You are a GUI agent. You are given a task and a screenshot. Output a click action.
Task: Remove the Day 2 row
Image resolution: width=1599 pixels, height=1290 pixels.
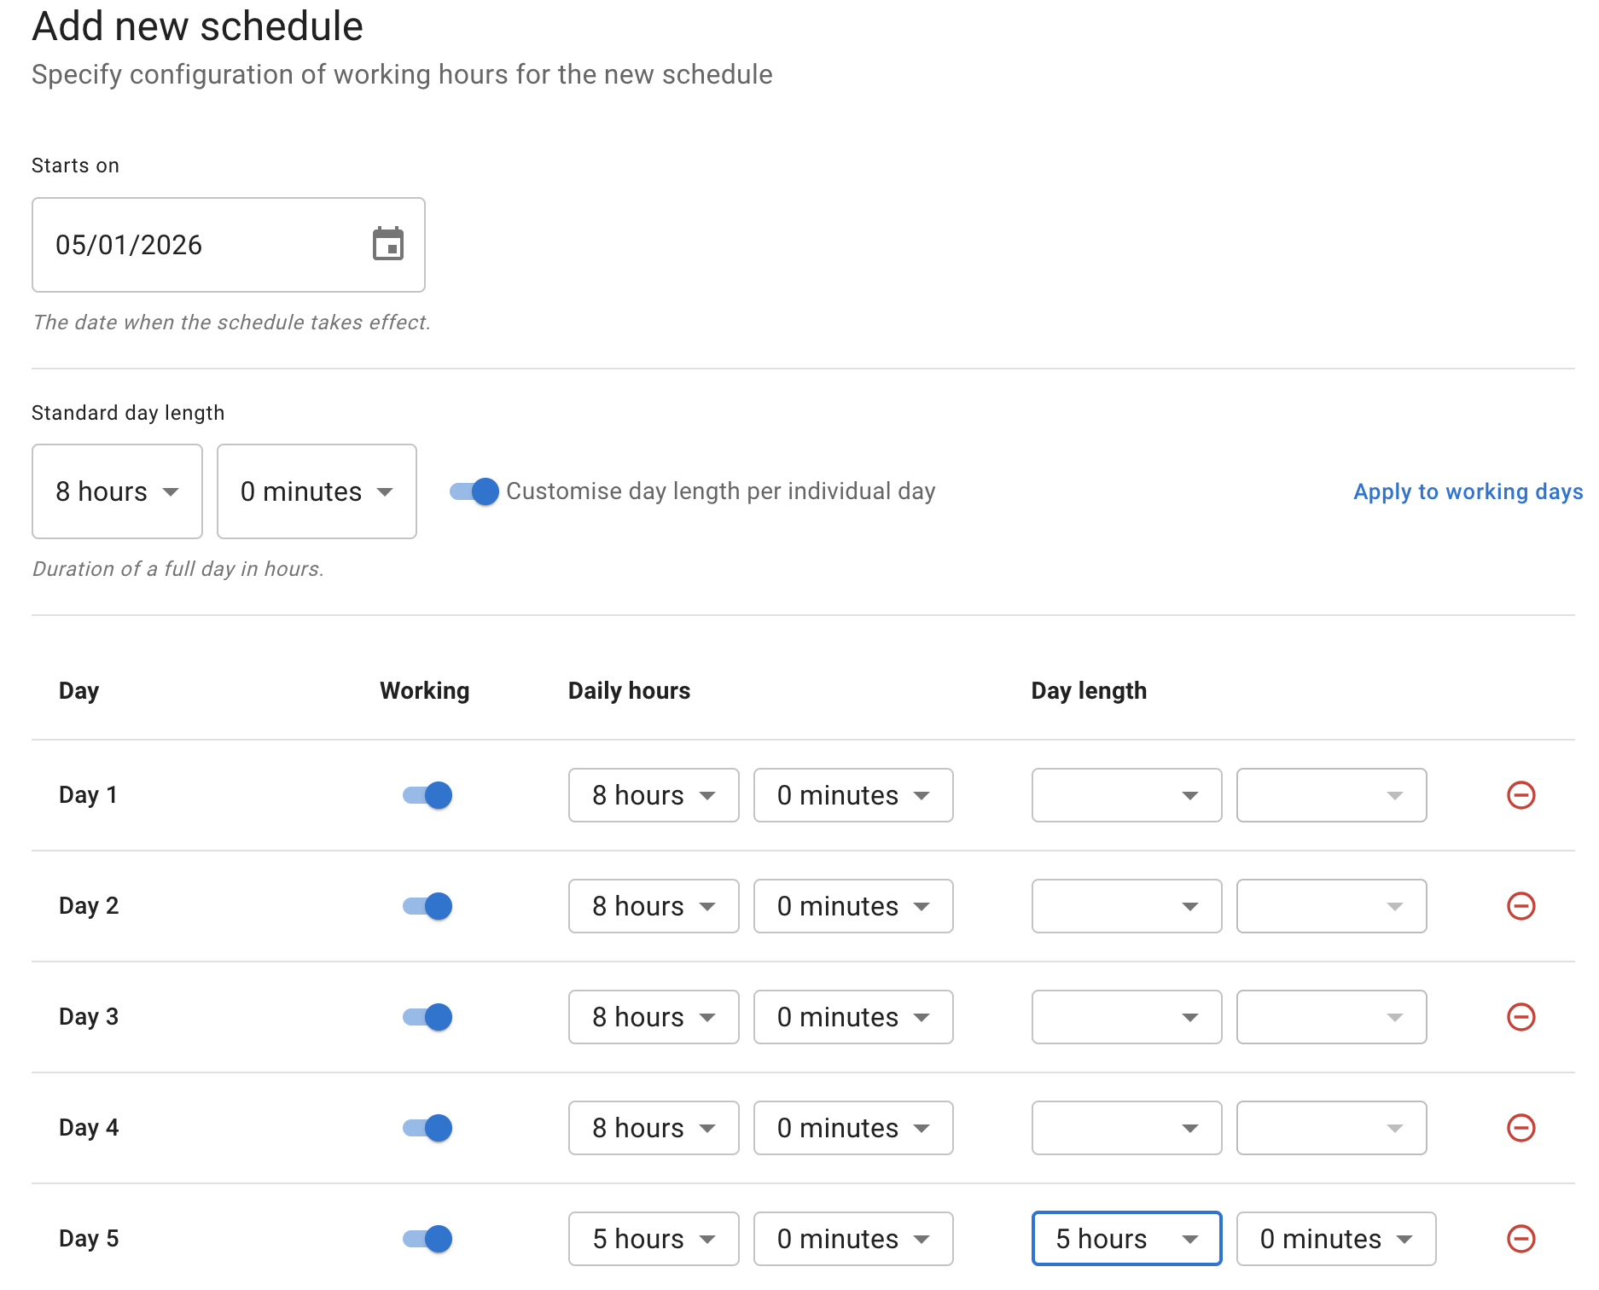click(x=1522, y=906)
